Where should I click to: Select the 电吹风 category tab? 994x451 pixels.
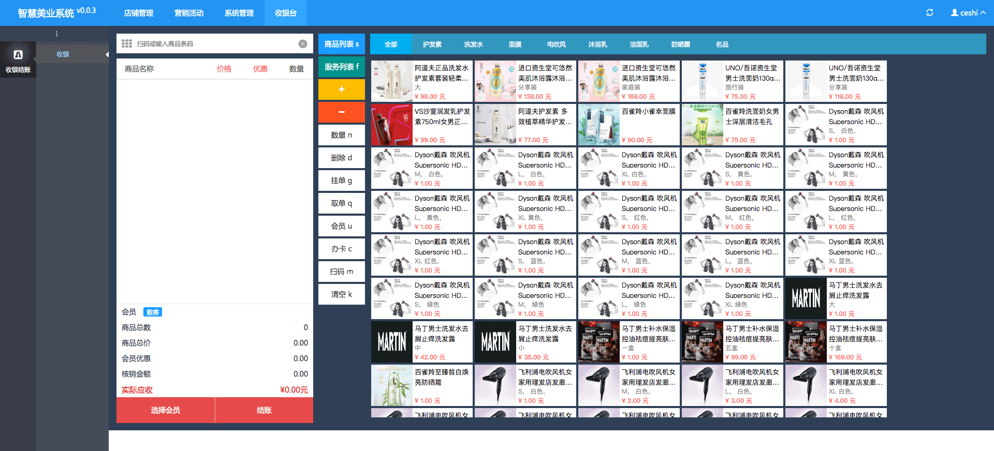[557, 44]
